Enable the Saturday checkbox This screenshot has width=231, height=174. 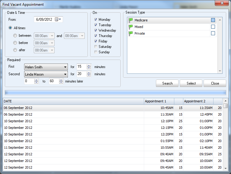pos(96,47)
